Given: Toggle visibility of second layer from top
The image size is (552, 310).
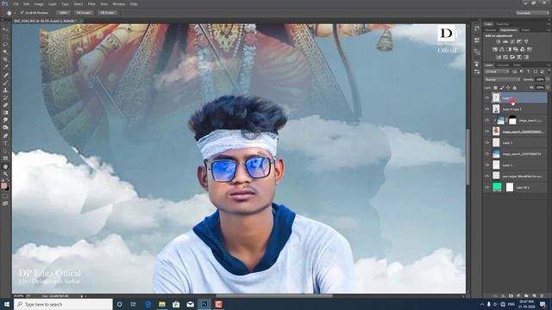Looking at the screenshot, I should [487, 109].
